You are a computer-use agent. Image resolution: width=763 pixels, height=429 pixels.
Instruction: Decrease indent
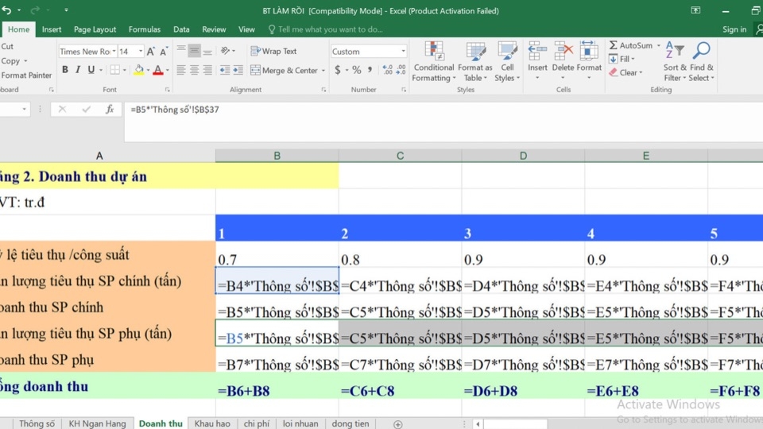[x=224, y=71]
